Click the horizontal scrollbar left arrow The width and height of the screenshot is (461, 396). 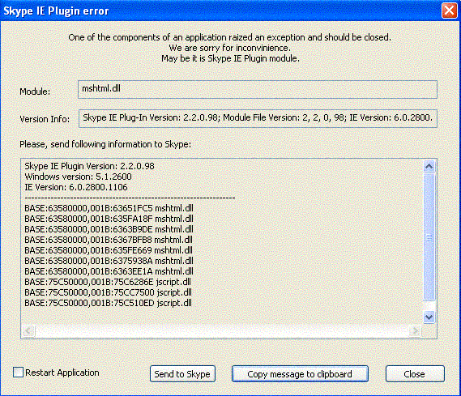28,331
